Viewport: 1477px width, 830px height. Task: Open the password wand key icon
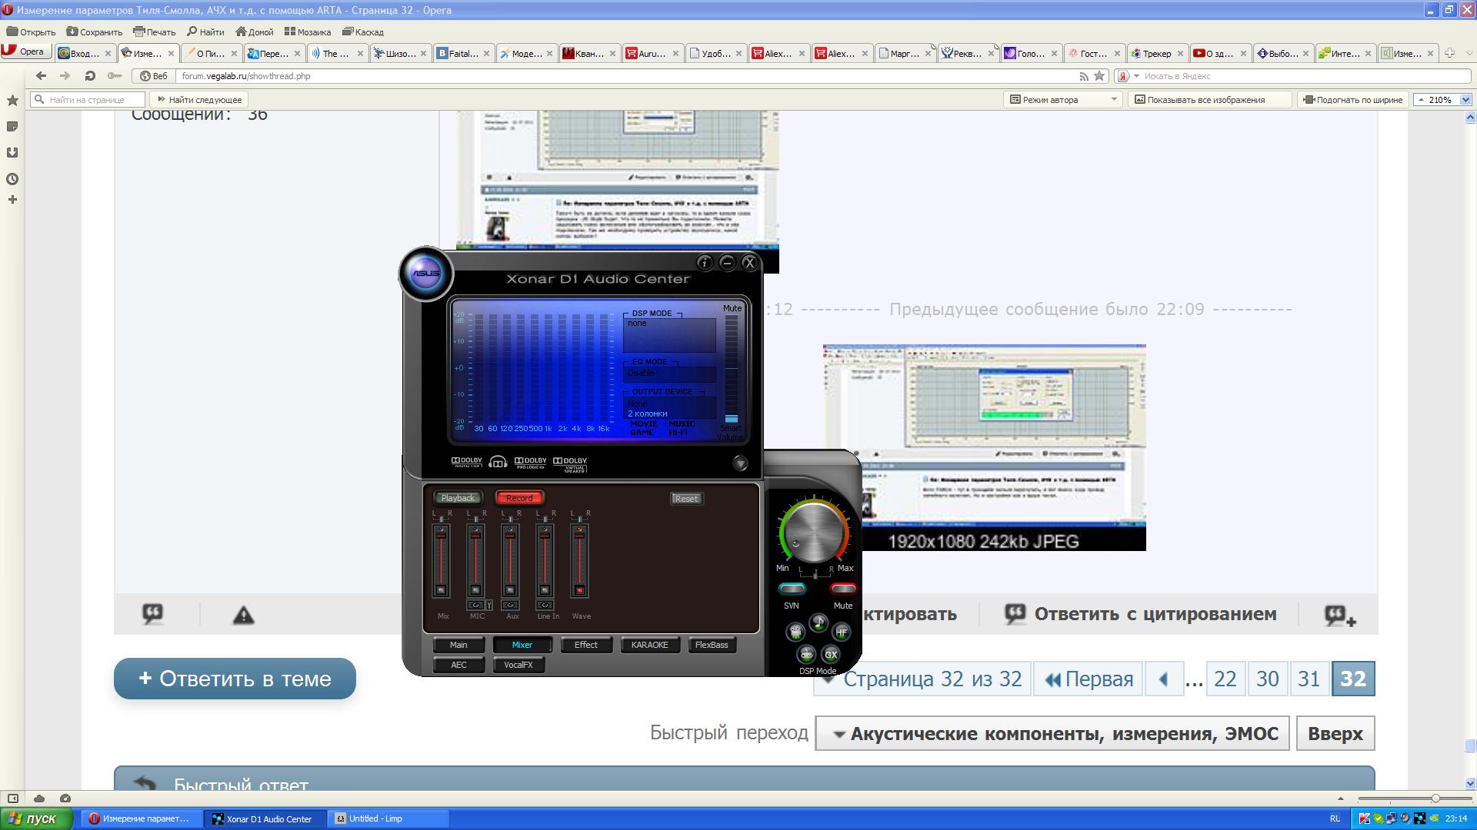pyautogui.click(x=114, y=75)
